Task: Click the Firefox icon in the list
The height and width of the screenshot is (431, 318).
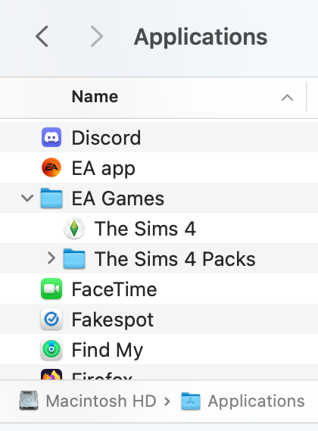Action: coord(51,374)
